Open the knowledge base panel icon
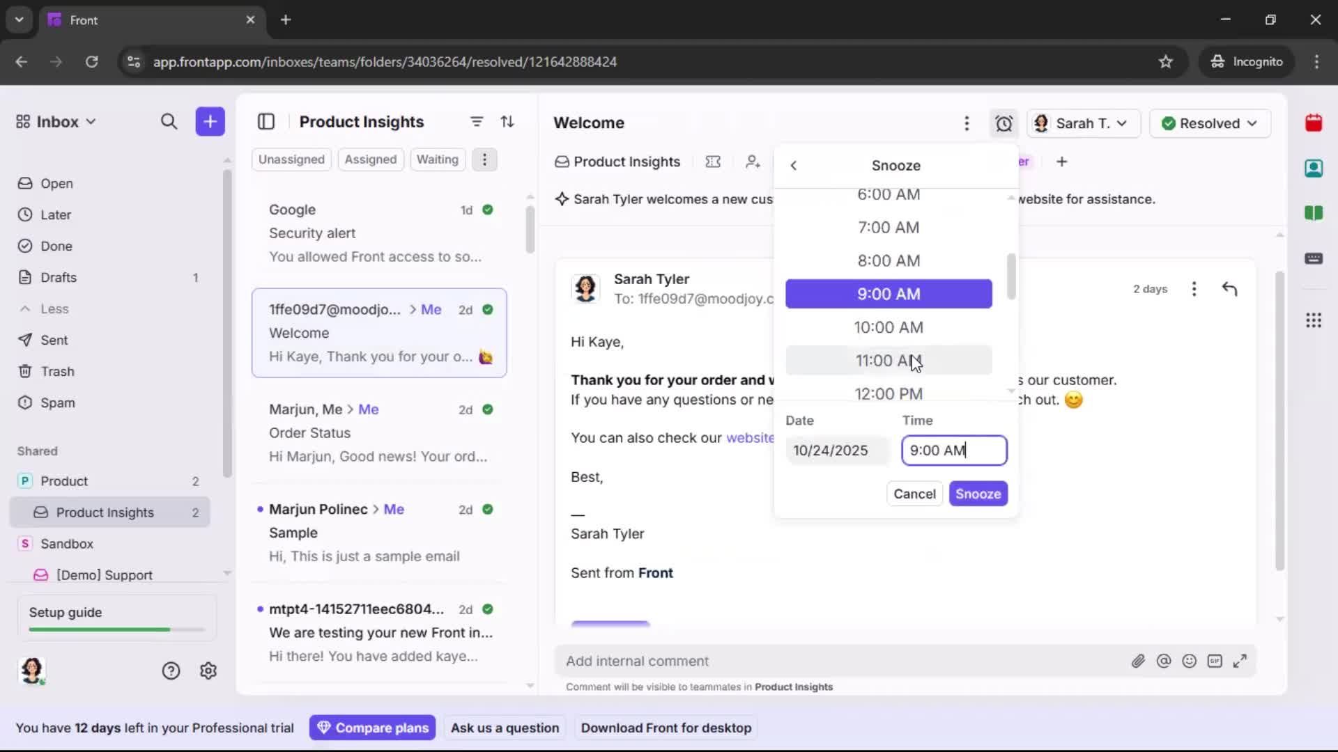Viewport: 1338px width, 752px height. pyautogui.click(x=1314, y=213)
